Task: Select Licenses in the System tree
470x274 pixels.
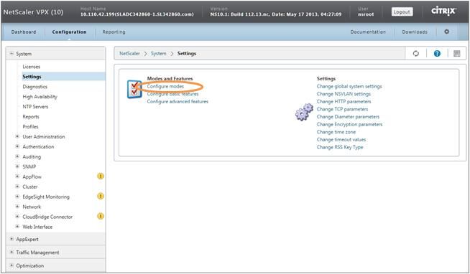Action: pyautogui.click(x=31, y=67)
